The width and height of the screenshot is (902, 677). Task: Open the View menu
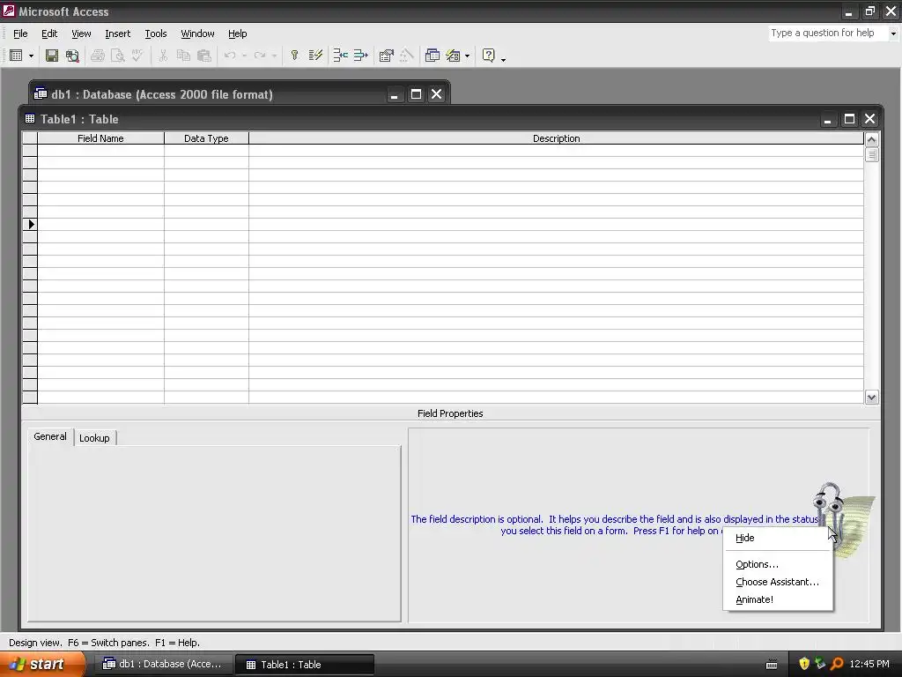tap(81, 33)
